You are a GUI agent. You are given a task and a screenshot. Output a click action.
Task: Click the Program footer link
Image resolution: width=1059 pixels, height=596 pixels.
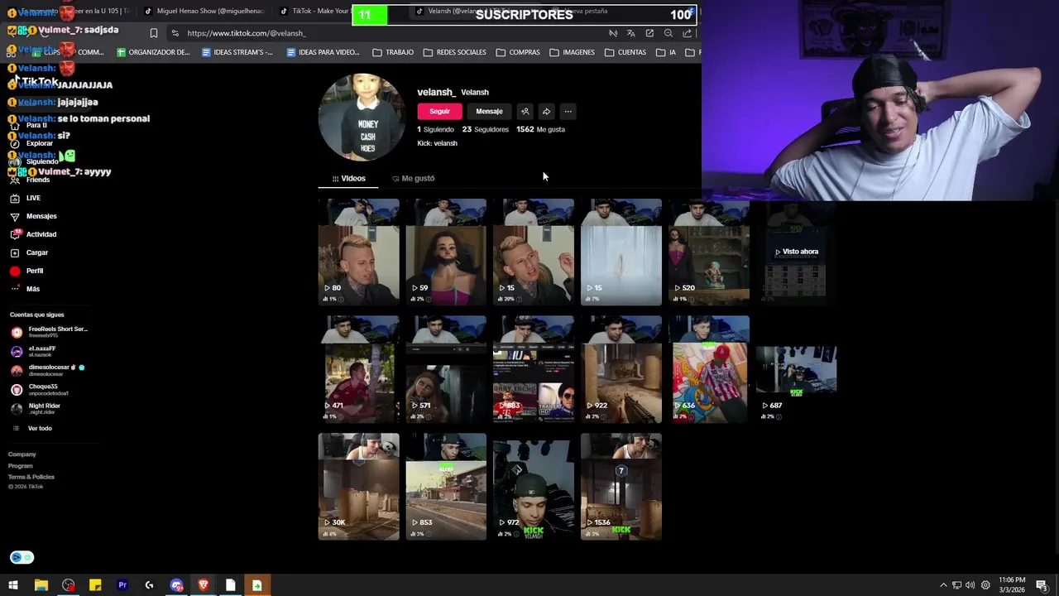[21, 465]
